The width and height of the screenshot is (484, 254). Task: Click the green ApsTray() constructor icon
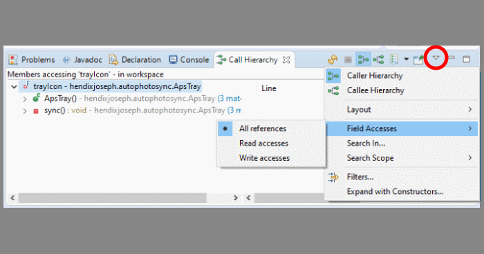tap(37, 98)
